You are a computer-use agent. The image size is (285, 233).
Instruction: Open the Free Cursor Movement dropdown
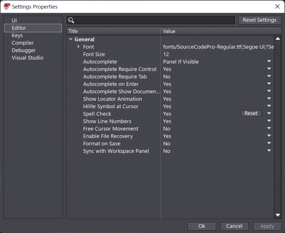pos(269,129)
